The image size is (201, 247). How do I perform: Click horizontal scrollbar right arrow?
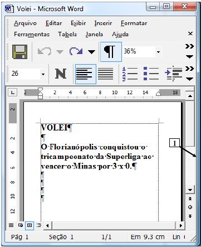[181, 226]
